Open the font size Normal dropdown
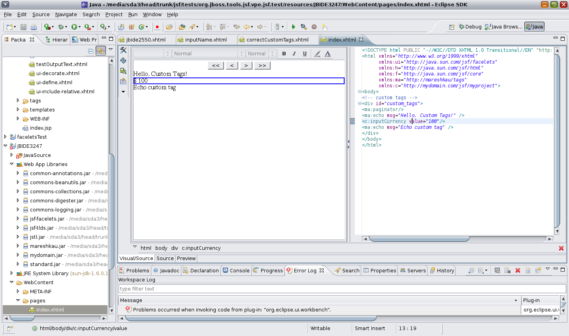This screenshot has width=569, height=336. click(260, 54)
